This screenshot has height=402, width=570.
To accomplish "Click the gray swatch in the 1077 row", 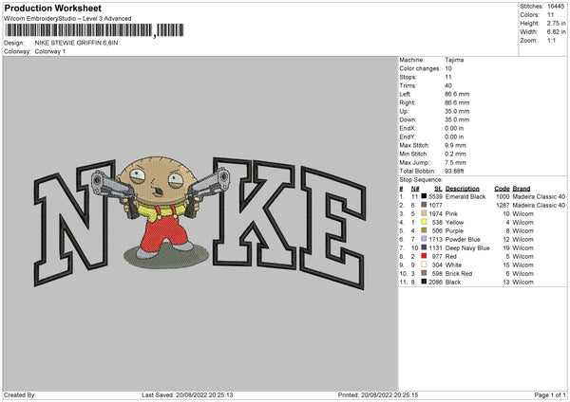I will 424,205.
